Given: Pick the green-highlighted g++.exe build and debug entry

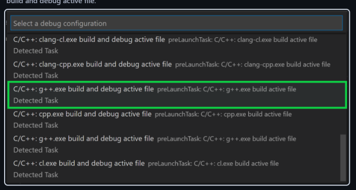Looking at the screenshot, I should pos(84,89).
